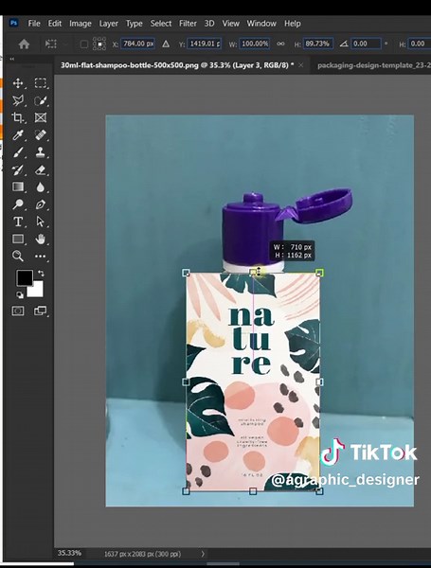
Task: Select the Path Selection tool
Action: click(40, 222)
